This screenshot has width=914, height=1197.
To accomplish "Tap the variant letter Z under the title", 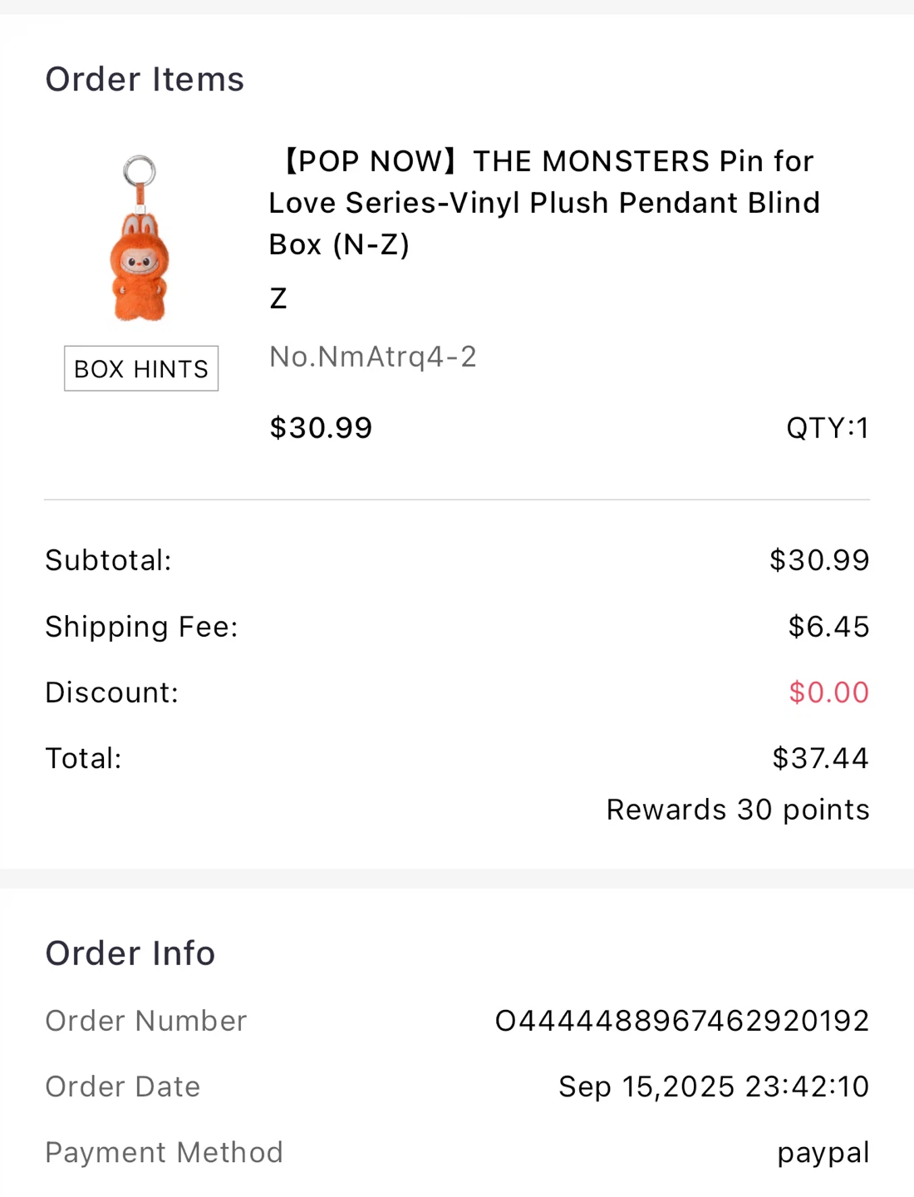I will [278, 298].
